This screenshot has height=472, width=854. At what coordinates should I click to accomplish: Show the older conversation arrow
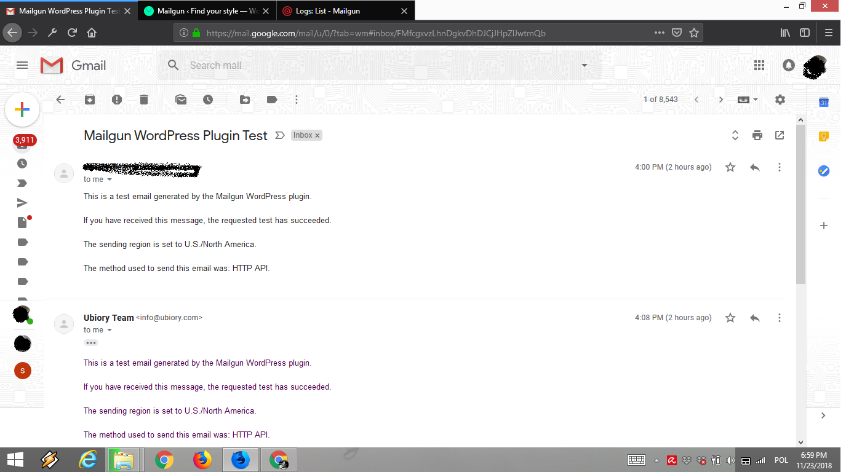coord(721,100)
